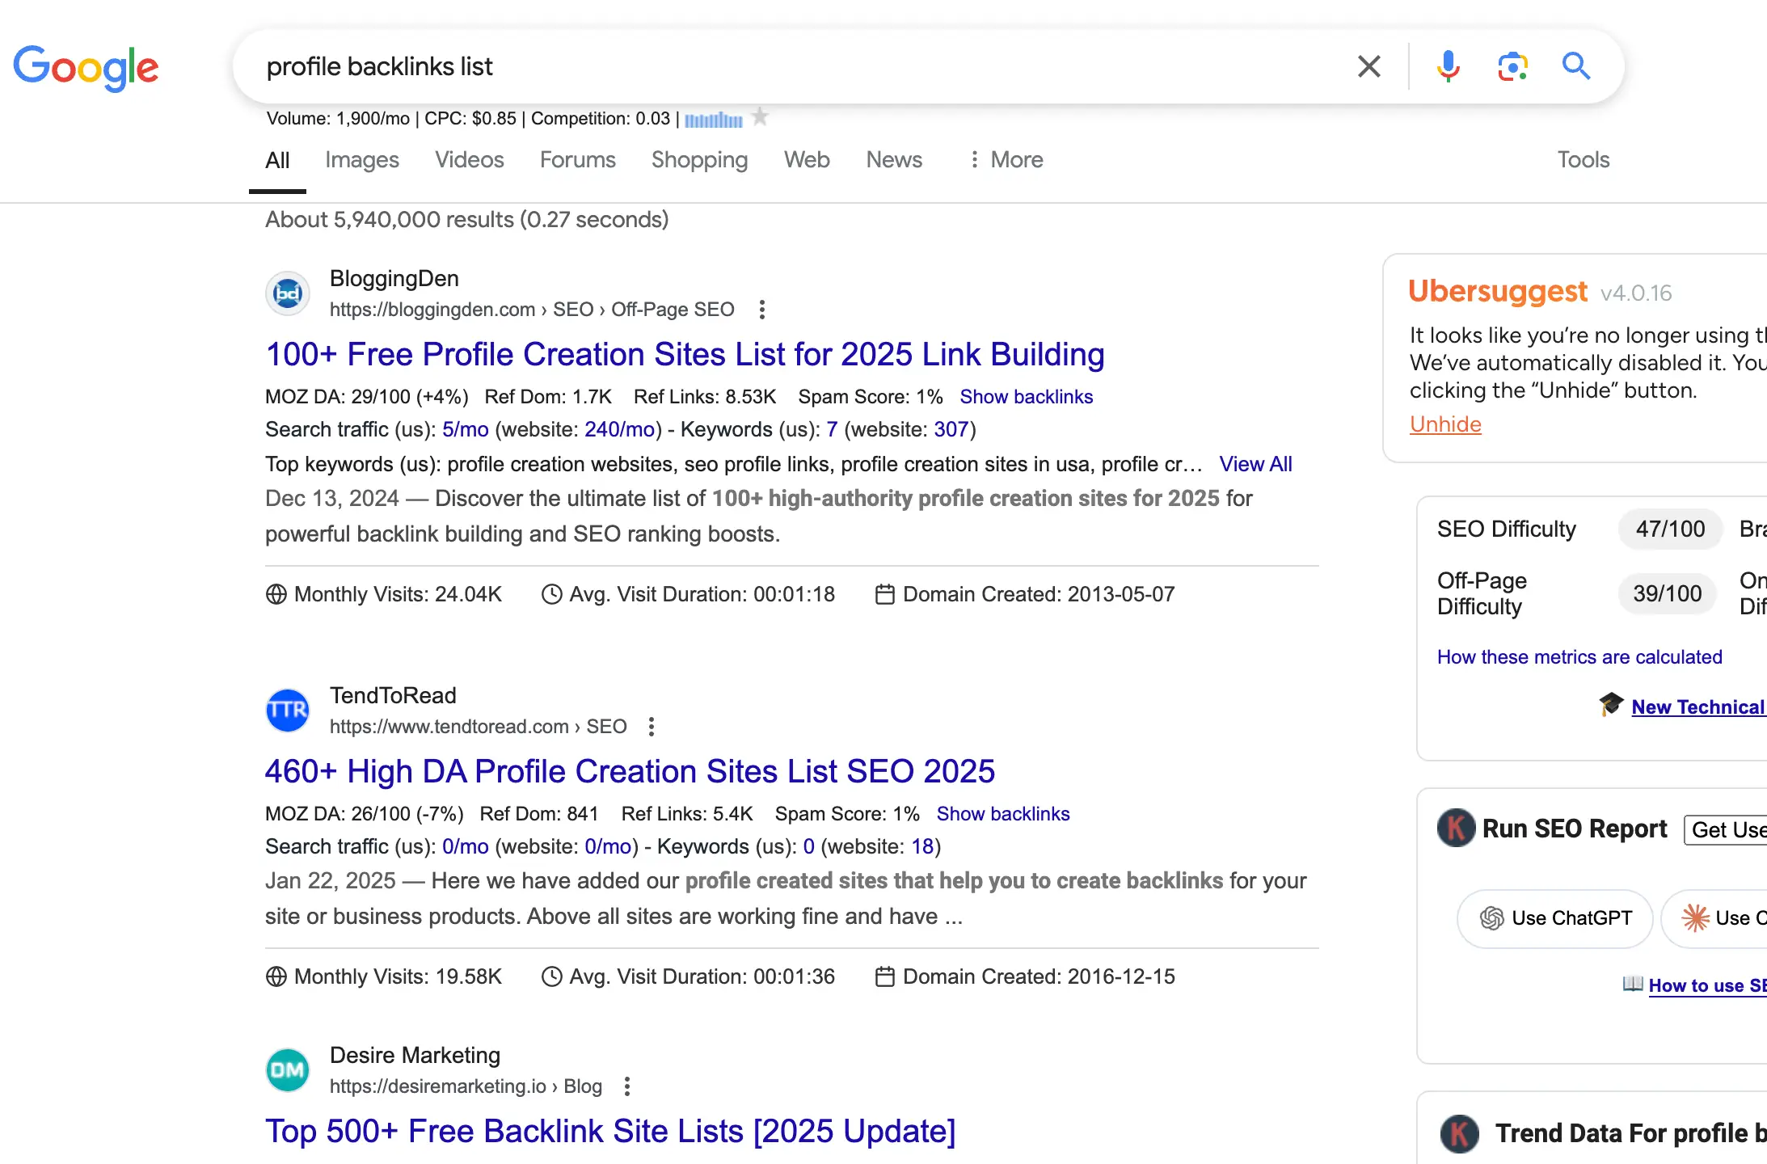
Task: Click the 240/mo website traffic value
Action: coord(619,429)
